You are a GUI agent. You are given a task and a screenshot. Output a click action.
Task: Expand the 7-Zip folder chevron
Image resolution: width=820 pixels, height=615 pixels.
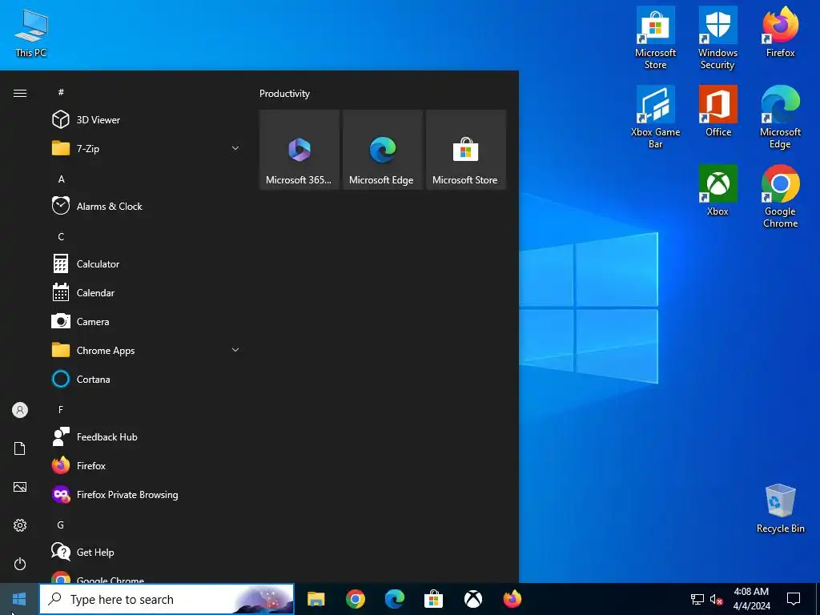click(x=235, y=148)
